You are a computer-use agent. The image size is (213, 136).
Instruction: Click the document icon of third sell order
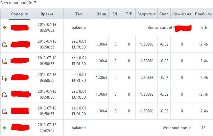(x=5, y=78)
